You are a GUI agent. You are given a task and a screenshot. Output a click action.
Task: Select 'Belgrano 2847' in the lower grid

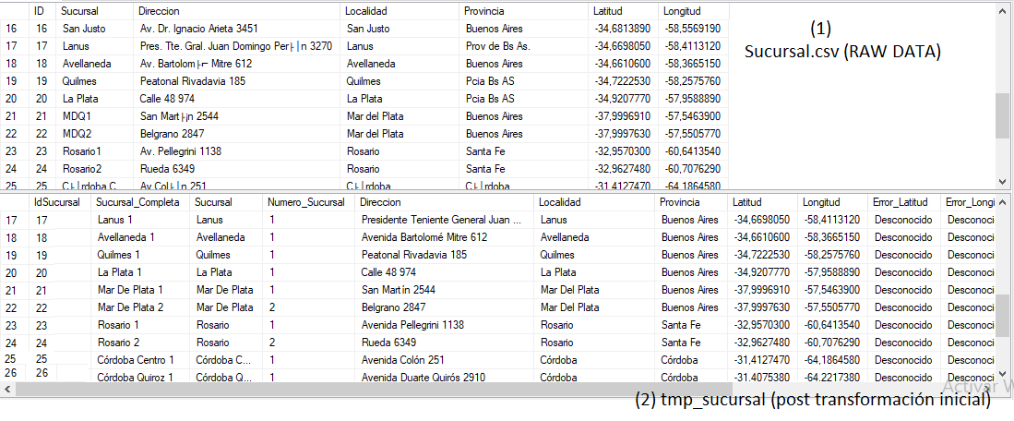[x=446, y=307]
